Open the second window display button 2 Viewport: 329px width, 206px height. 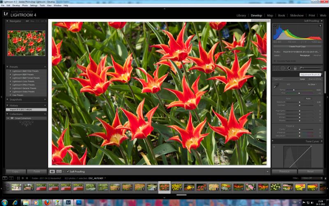[x=12, y=178]
